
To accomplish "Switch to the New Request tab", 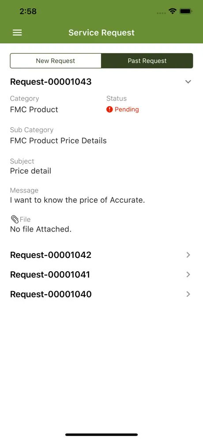I will pos(56,61).
